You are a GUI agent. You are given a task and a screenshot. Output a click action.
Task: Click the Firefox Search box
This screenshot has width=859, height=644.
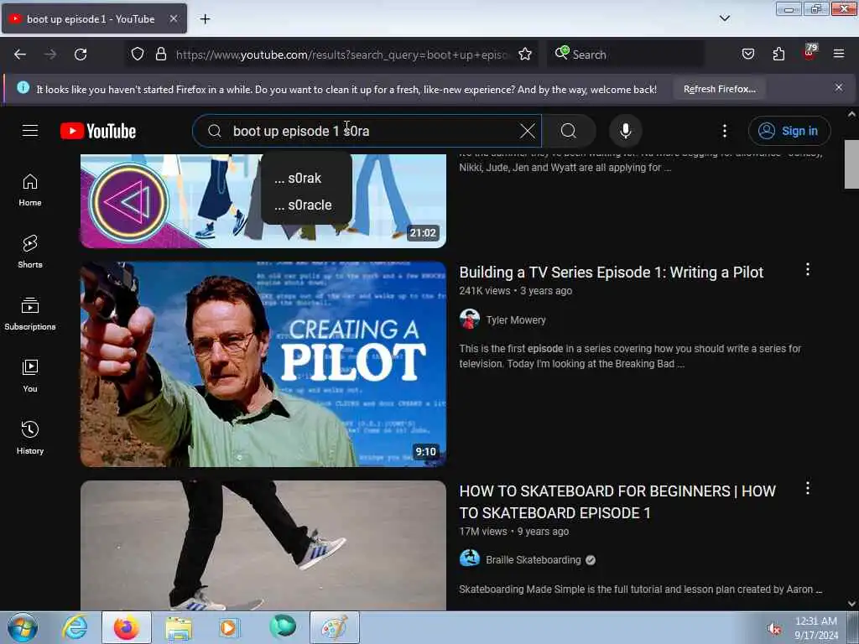pyautogui.click(x=626, y=55)
